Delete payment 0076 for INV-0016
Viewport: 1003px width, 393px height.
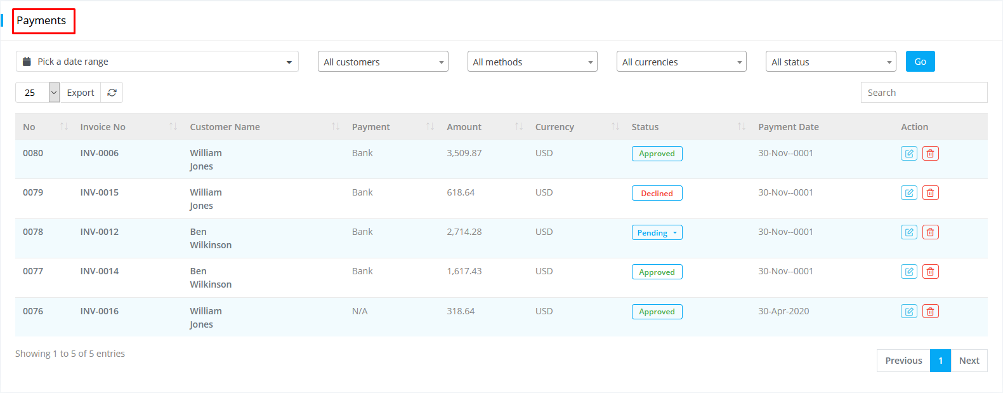coord(930,312)
